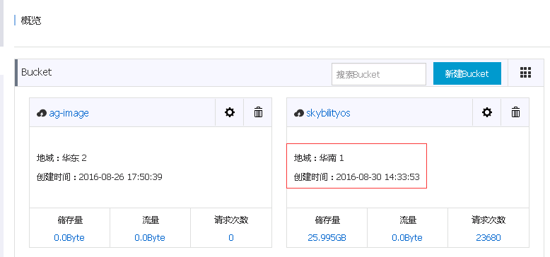The image size is (550, 257).
Task: Click 储存量 label in ag-image card
Action: click(x=70, y=220)
